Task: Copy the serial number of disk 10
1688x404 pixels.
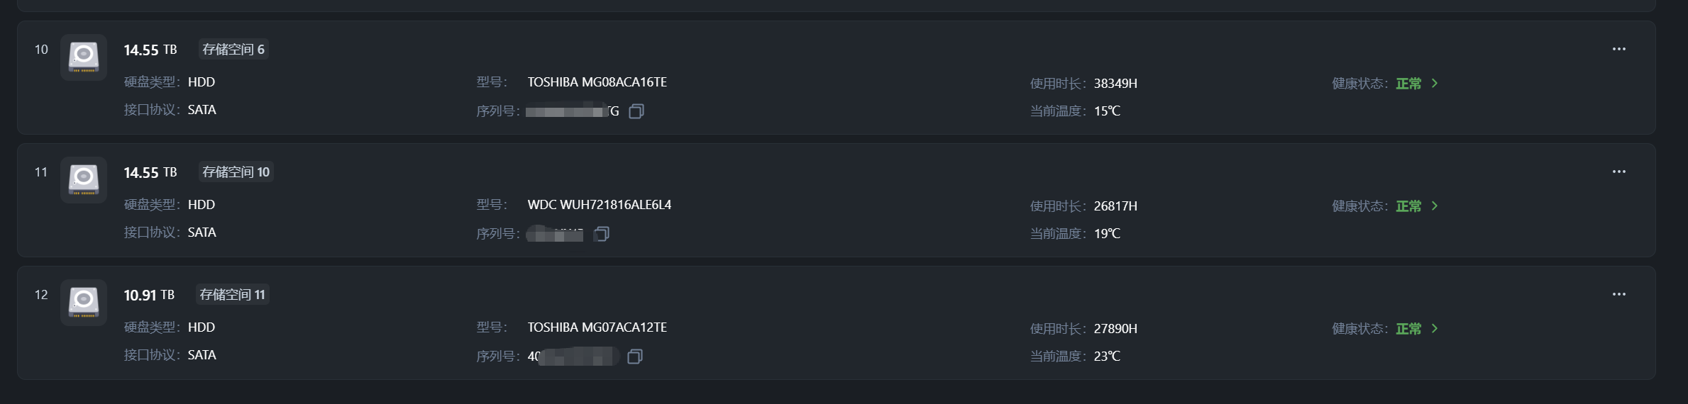Action: click(x=636, y=111)
